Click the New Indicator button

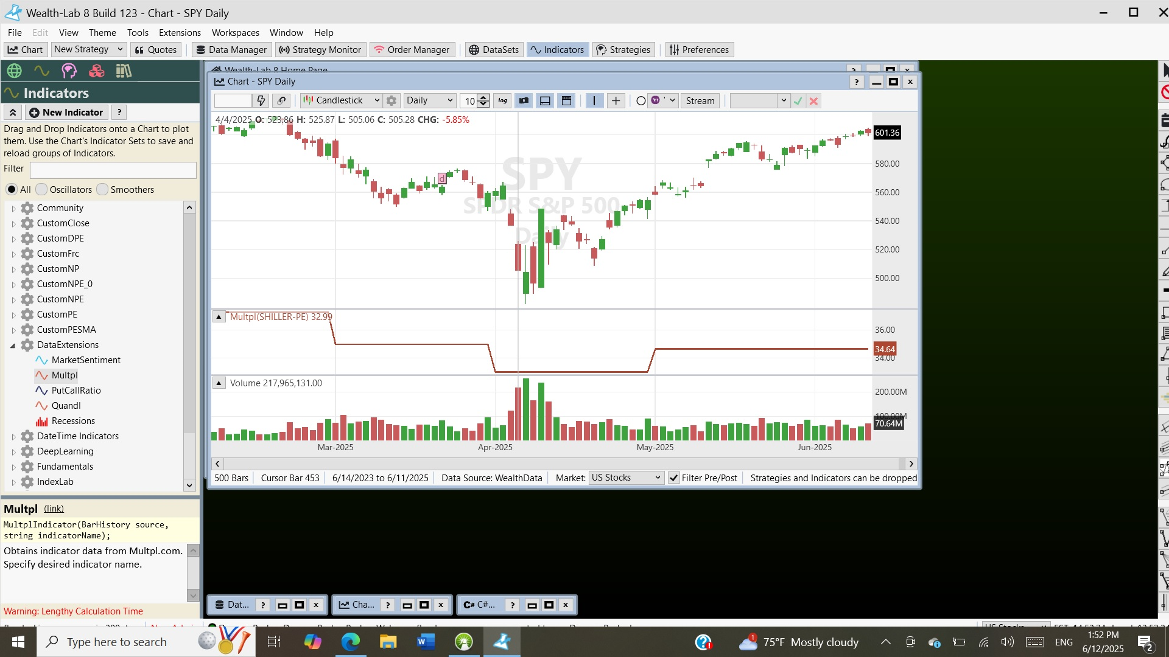[x=66, y=113]
